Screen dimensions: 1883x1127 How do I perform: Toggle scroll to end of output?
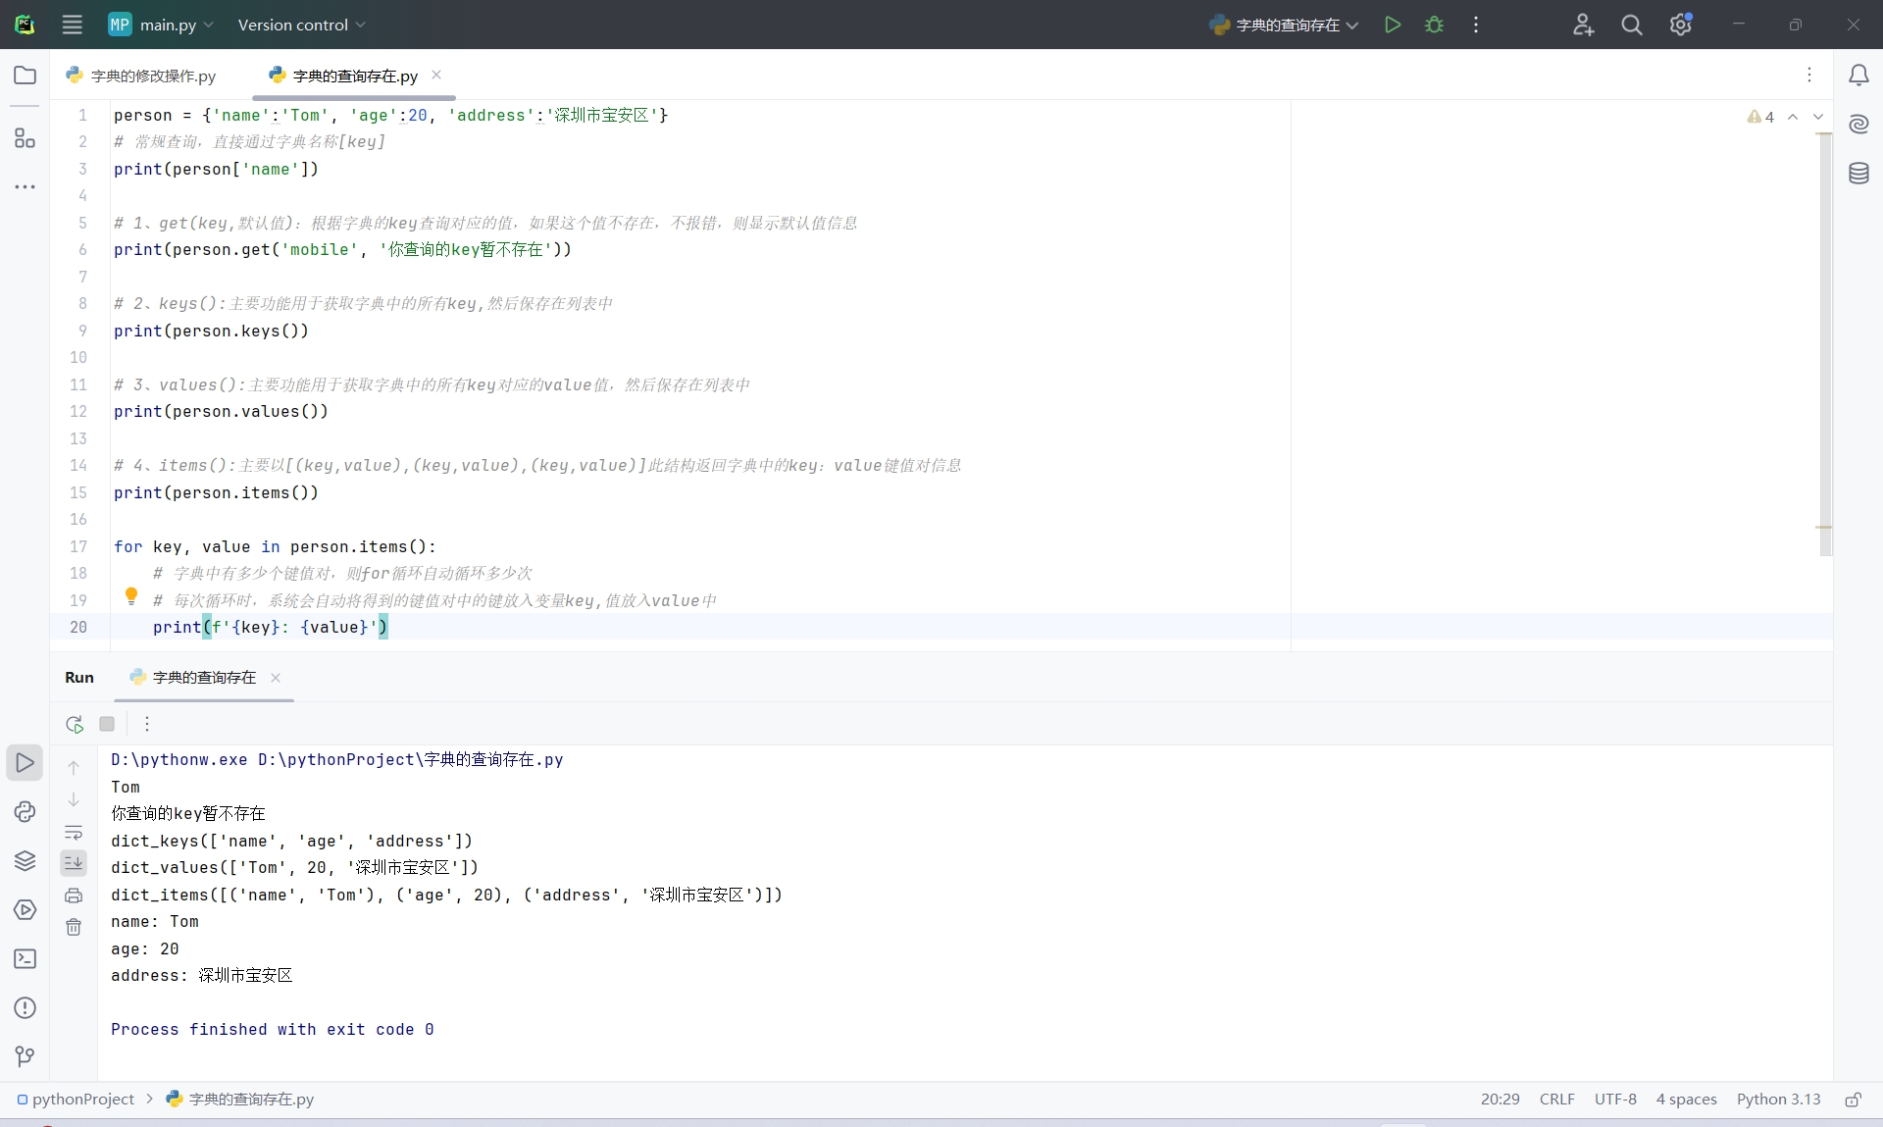pyautogui.click(x=74, y=863)
